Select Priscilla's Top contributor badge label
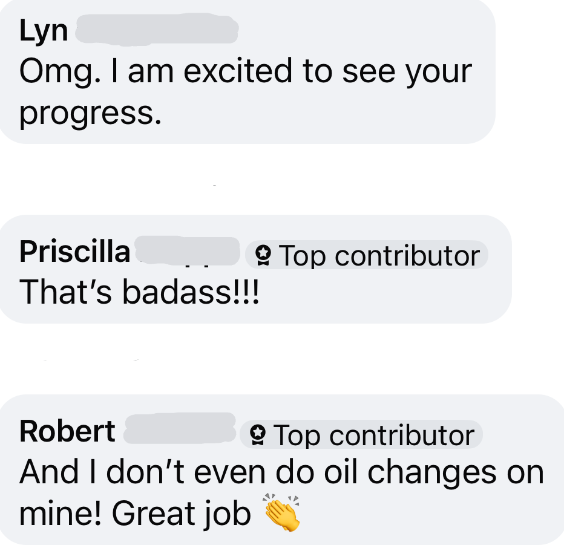The height and width of the screenshot is (545, 564). click(x=367, y=255)
